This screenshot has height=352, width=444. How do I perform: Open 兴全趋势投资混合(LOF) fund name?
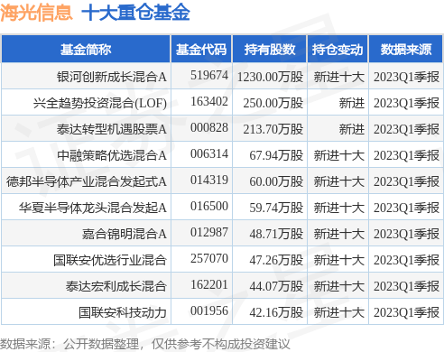click(x=100, y=103)
